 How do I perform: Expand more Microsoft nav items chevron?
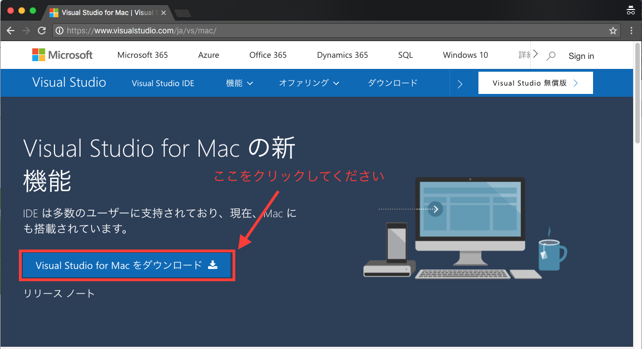point(535,54)
